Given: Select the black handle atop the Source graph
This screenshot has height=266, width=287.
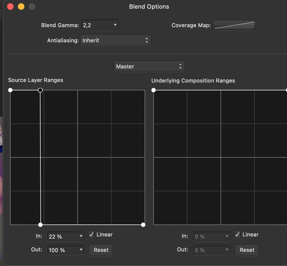Looking at the screenshot, I should pyautogui.click(x=40, y=90).
